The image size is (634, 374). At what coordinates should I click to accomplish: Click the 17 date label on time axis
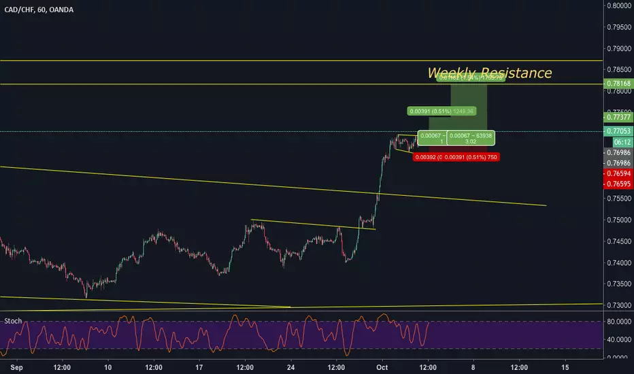coord(199,367)
